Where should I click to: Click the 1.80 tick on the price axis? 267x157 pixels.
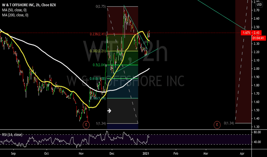pyautogui.click(x=257, y=85)
